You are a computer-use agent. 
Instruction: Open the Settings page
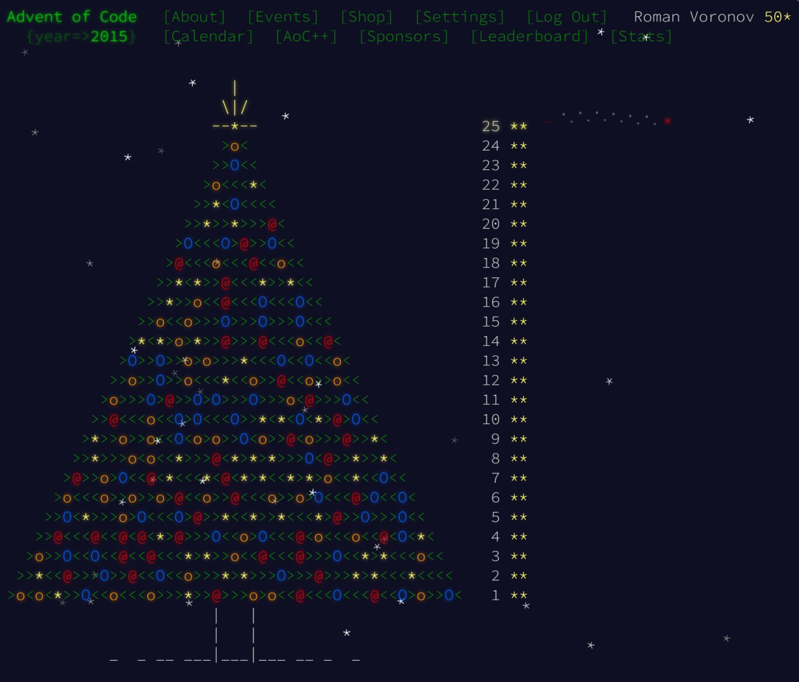[459, 17]
